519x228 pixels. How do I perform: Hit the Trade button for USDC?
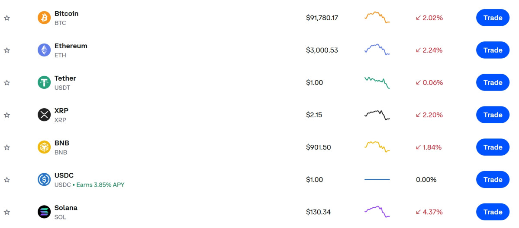click(493, 180)
